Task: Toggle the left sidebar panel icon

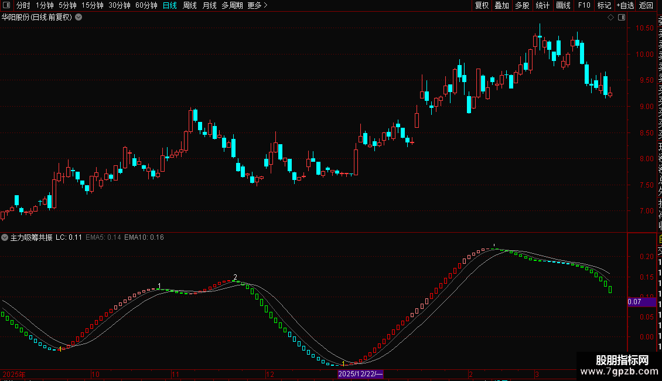Action: (x=6, y=5)
